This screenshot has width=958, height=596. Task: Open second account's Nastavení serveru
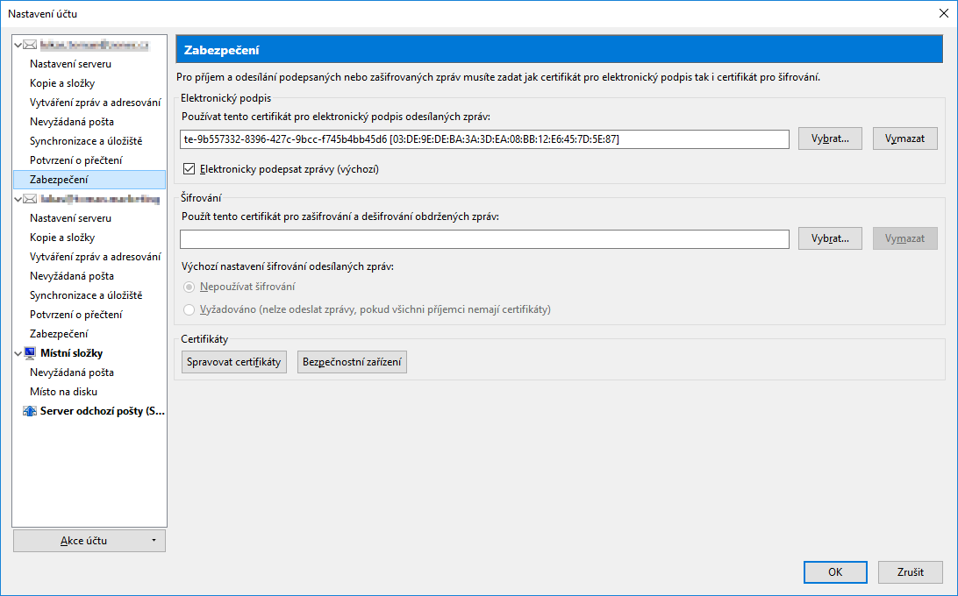click(70, 218)
